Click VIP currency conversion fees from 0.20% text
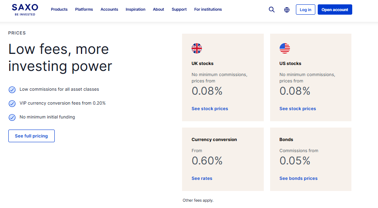This screenshot has width=378, height=208. (63, 103)
